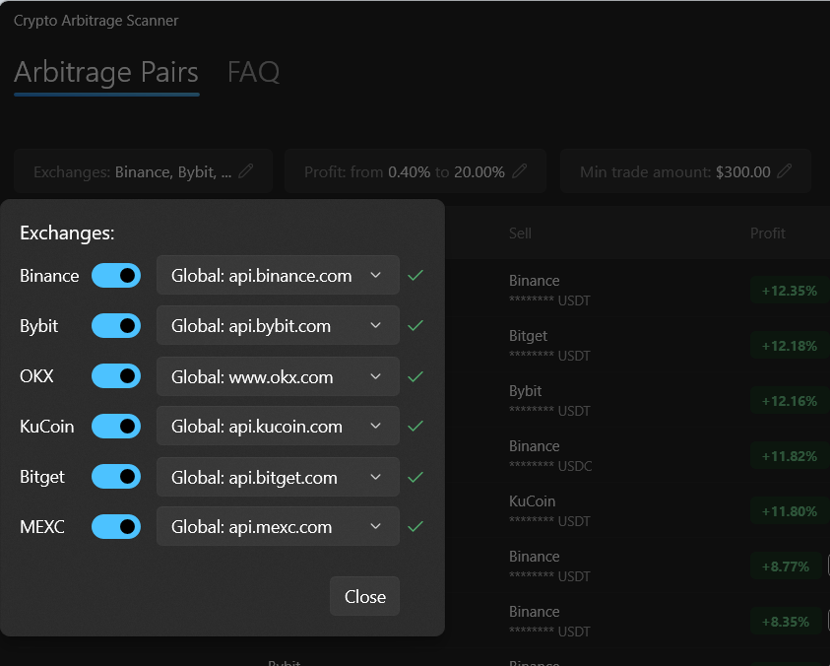Open the Profit range filter box
Screen dimensions: 830x666
(415, 171)
